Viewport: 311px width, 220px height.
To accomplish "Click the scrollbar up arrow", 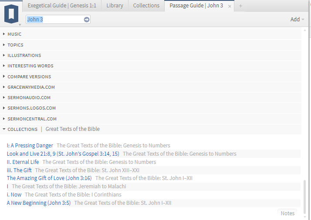I will click(x=305, y=30).
